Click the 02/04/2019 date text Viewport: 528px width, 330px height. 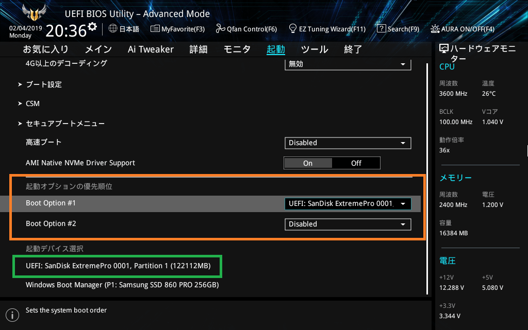click(26, 28)
